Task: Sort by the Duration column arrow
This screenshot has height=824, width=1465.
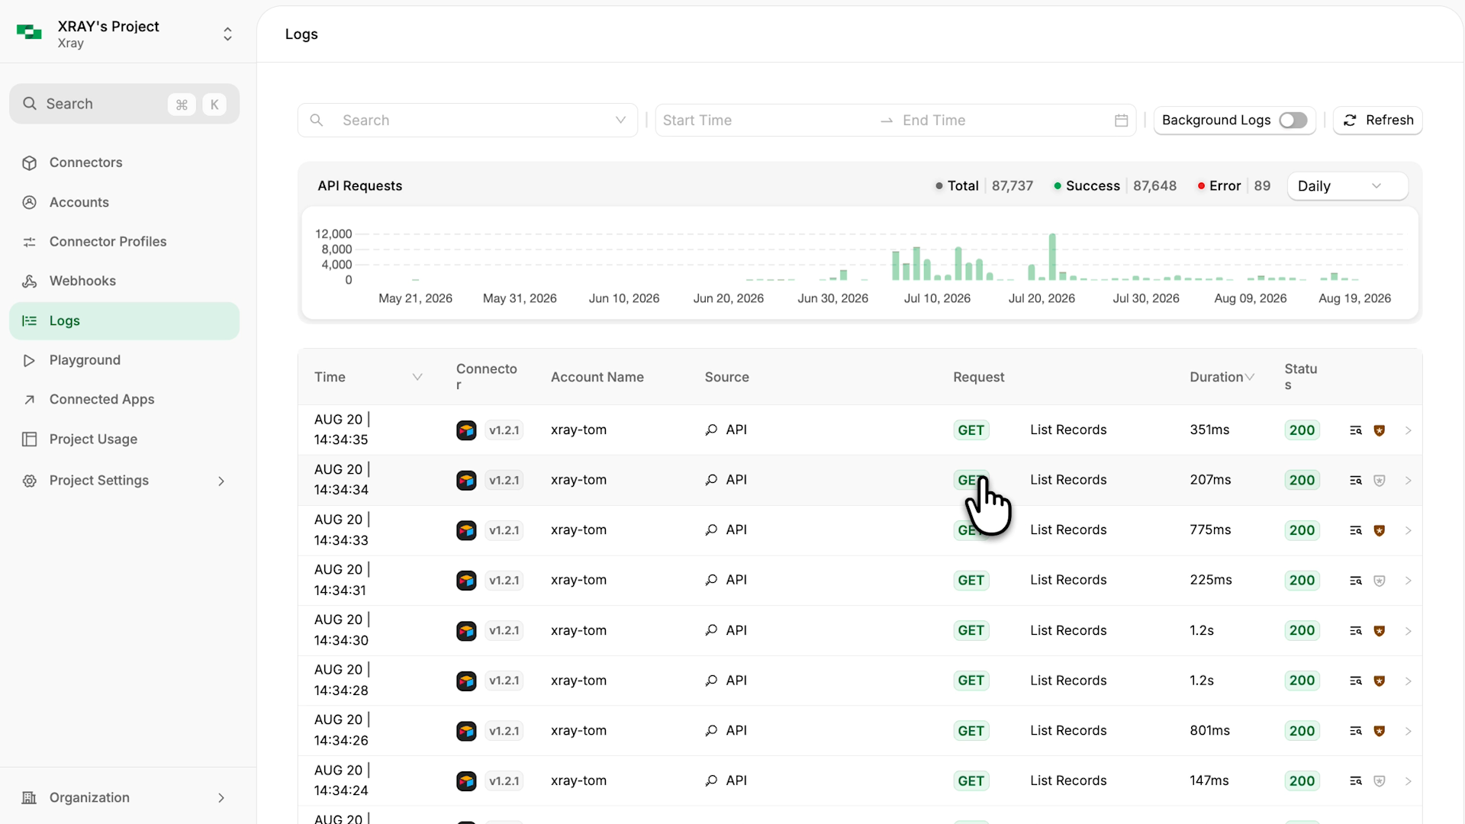Action: 1250,378
